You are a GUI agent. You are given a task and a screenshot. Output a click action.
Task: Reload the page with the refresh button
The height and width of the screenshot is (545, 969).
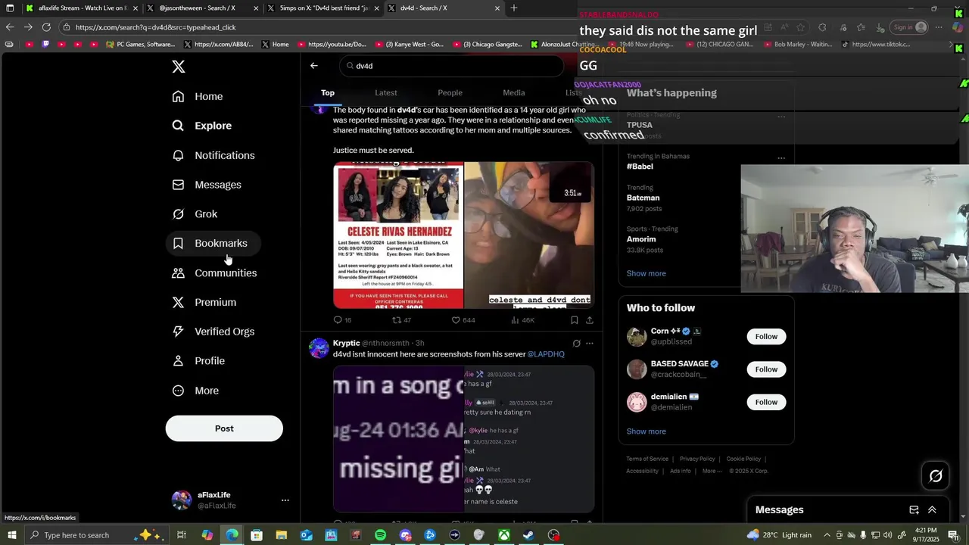(x=46, y=27)
